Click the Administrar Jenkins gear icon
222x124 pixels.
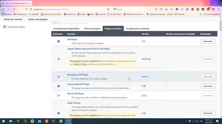pyautogui.click(x=5, y=27)
